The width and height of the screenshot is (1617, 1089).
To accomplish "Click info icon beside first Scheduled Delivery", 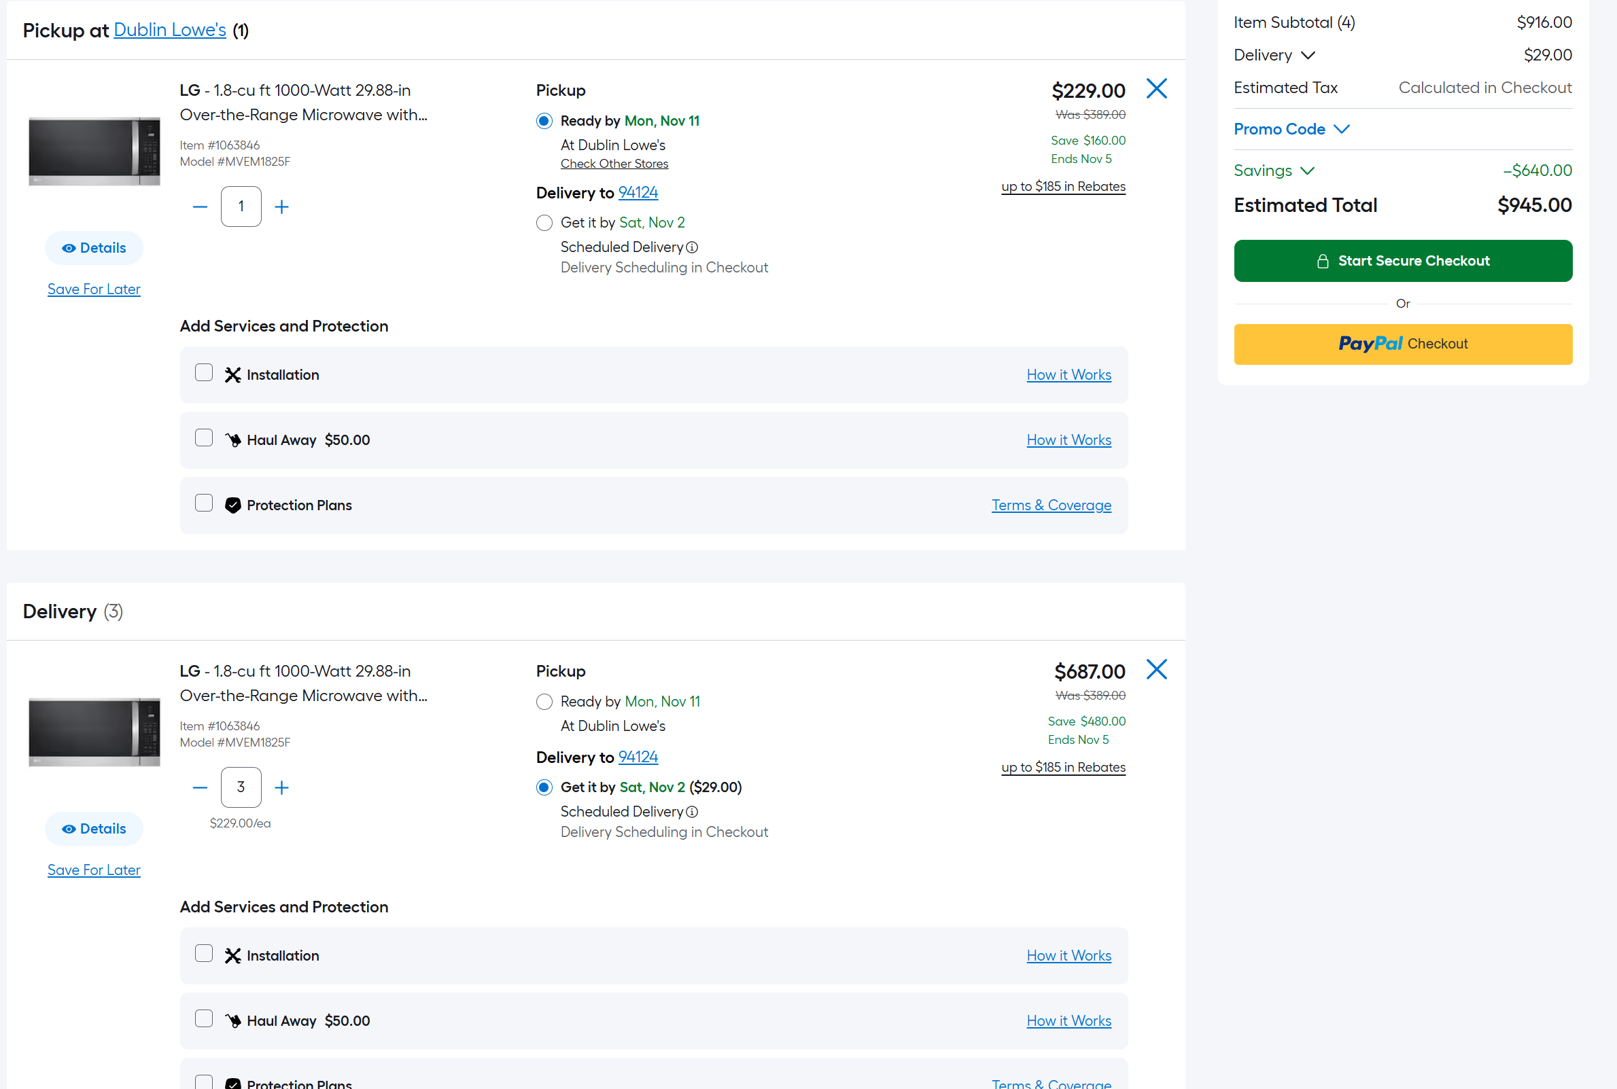I will [692, 247].
